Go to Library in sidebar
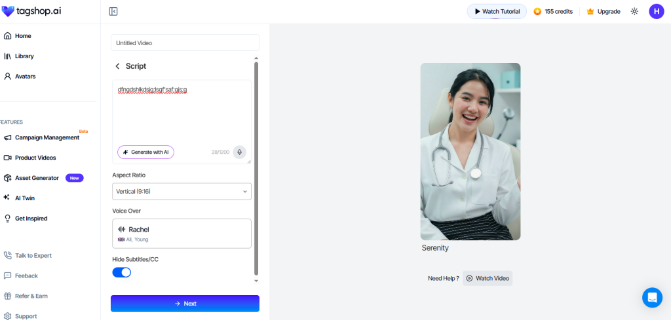Image resolution: width=671 pixels, height=320 pixels. 24,56
